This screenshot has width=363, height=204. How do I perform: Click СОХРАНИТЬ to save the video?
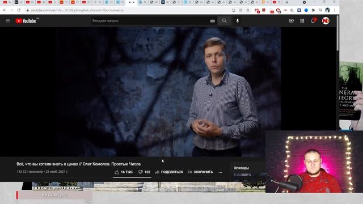pyautogui.click(x=200, y=172)
